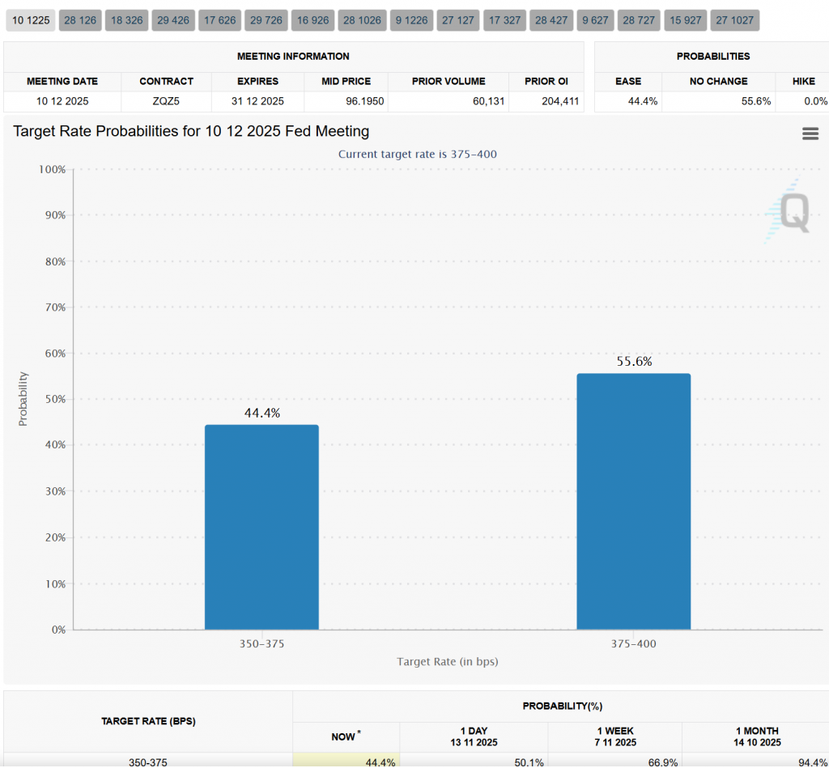829x768 pixels.
Task: Click the 44.4% label above the bar
Action: click(x=261, y=413)
